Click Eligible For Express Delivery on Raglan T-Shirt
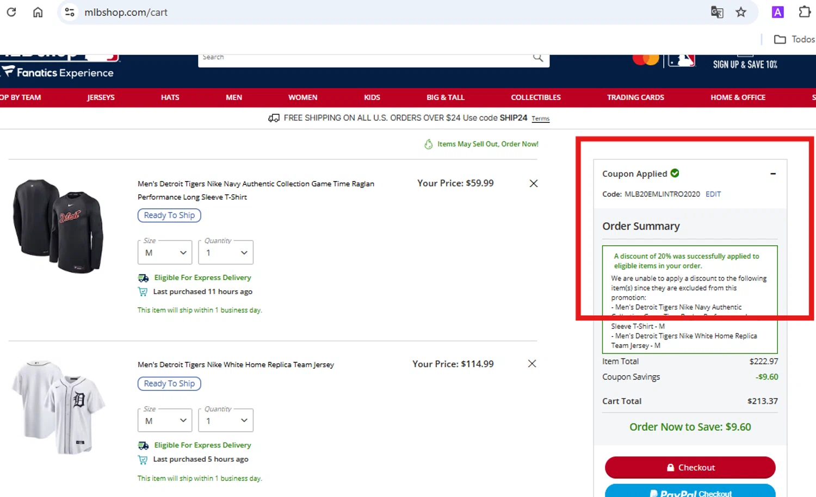The height and width of the screenshot is (497, 816). [202, 278]
